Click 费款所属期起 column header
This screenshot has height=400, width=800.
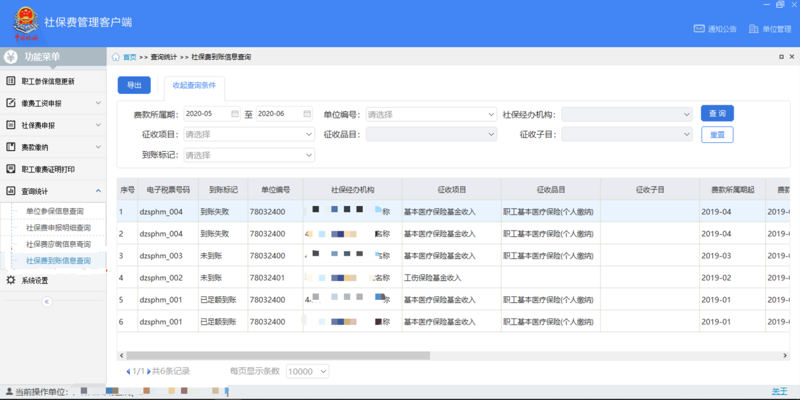732,190
